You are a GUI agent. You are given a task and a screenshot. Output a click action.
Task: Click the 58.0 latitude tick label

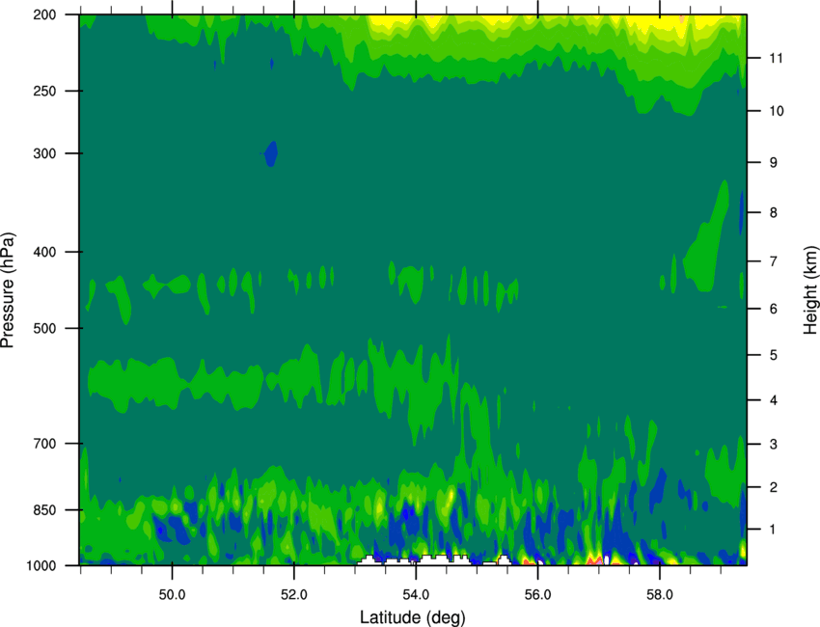coord(660,595)
